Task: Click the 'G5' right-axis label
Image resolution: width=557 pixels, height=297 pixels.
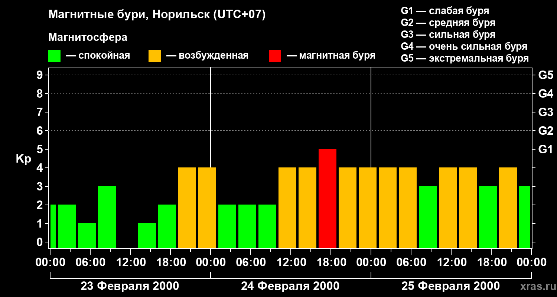Action: (545, 75)
